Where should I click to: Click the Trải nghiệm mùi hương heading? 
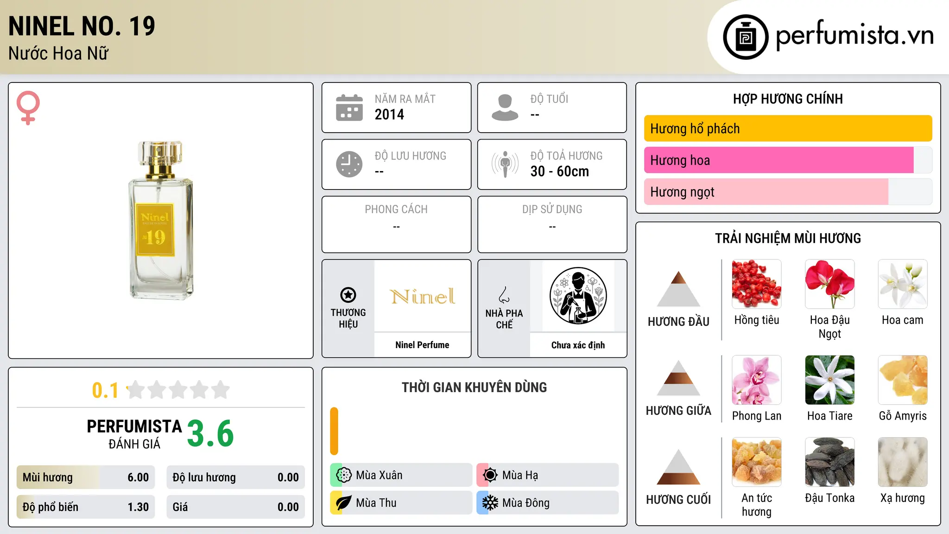pos(788,238)
